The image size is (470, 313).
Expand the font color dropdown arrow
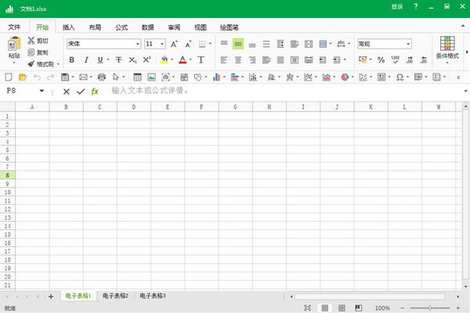click(190, 59)
